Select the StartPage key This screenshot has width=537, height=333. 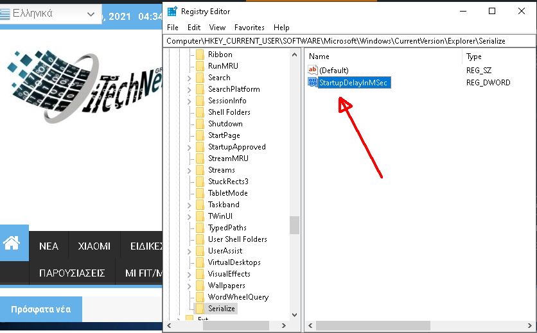[x=224, y=135]
